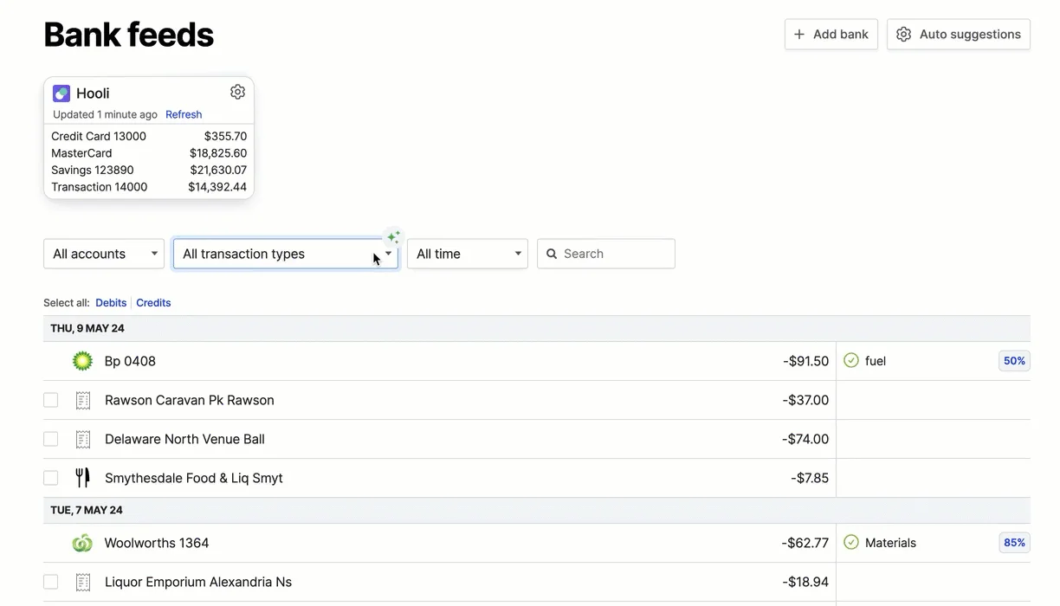
Task: Click the Hooli bank logo
Action: (x=61, y=93)
